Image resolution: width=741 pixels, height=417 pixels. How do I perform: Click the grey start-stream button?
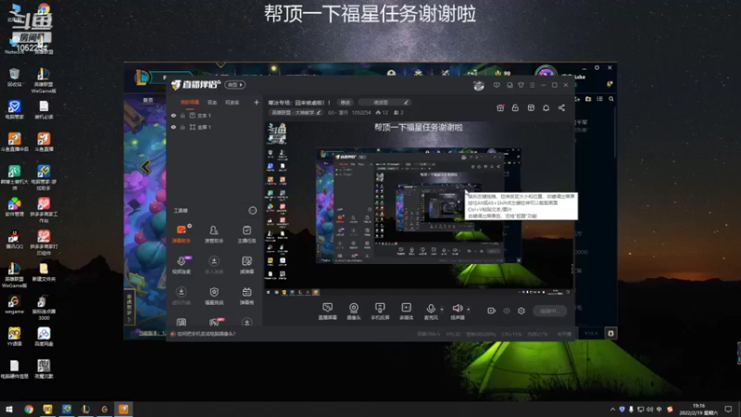click(x=549, y=310)
